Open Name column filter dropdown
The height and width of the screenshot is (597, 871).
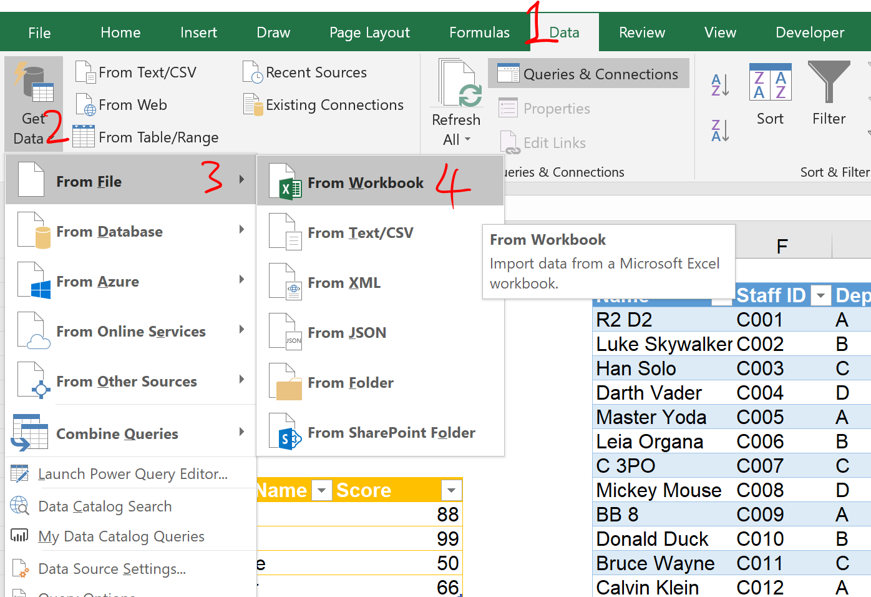[321, 491]
